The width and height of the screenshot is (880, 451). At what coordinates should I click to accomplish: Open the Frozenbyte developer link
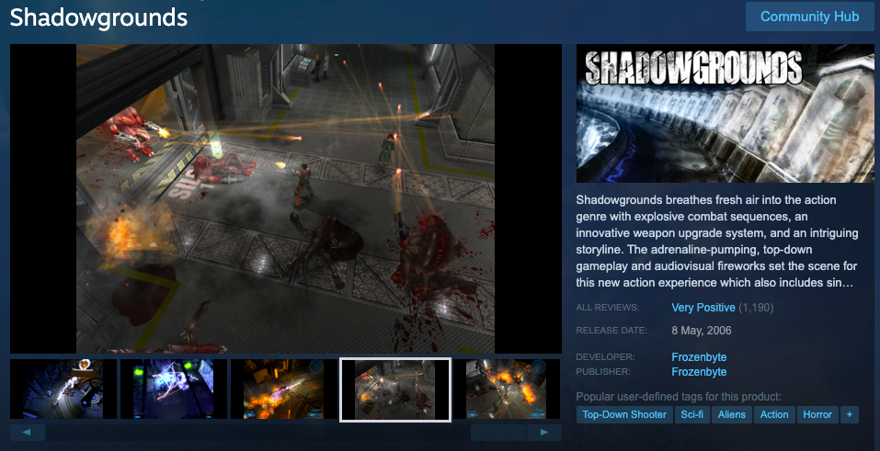click(x=699, y=357)
